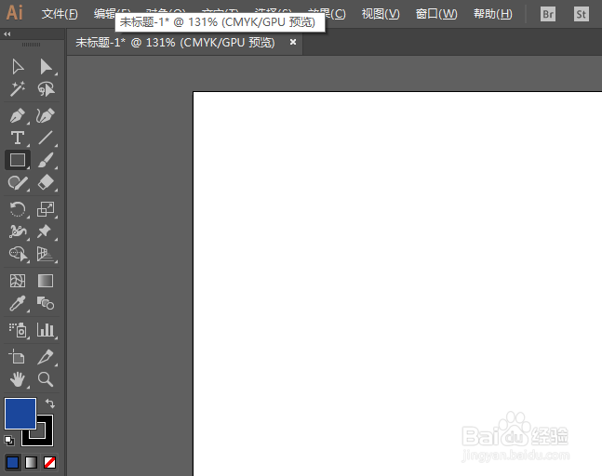
Task: Select the Blend tool
Action: (x=46, y=303)
